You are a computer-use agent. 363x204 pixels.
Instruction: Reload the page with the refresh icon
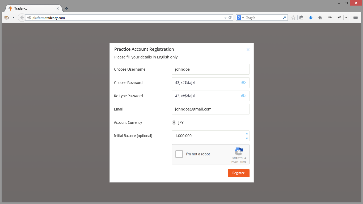click(x=230, y=18)
